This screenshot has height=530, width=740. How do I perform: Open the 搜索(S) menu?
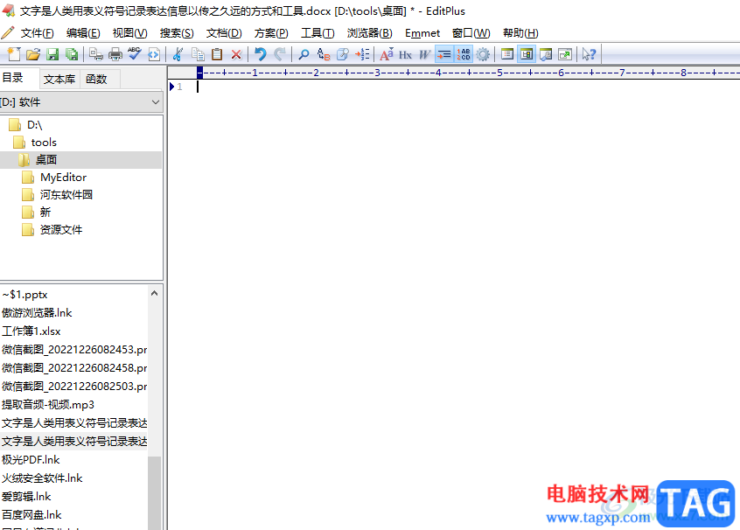(177, 33)
